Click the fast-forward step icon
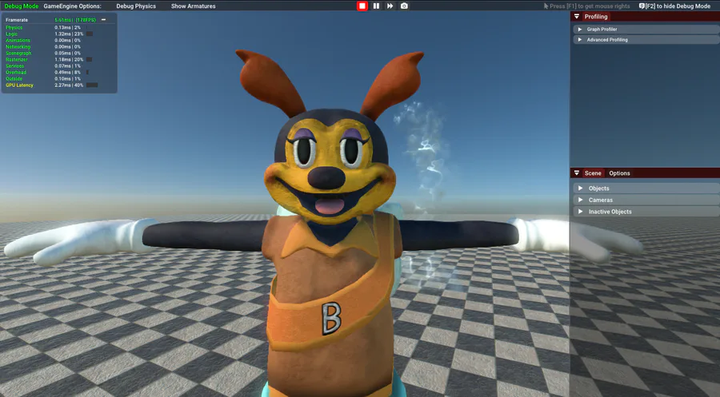 [390, 6]
